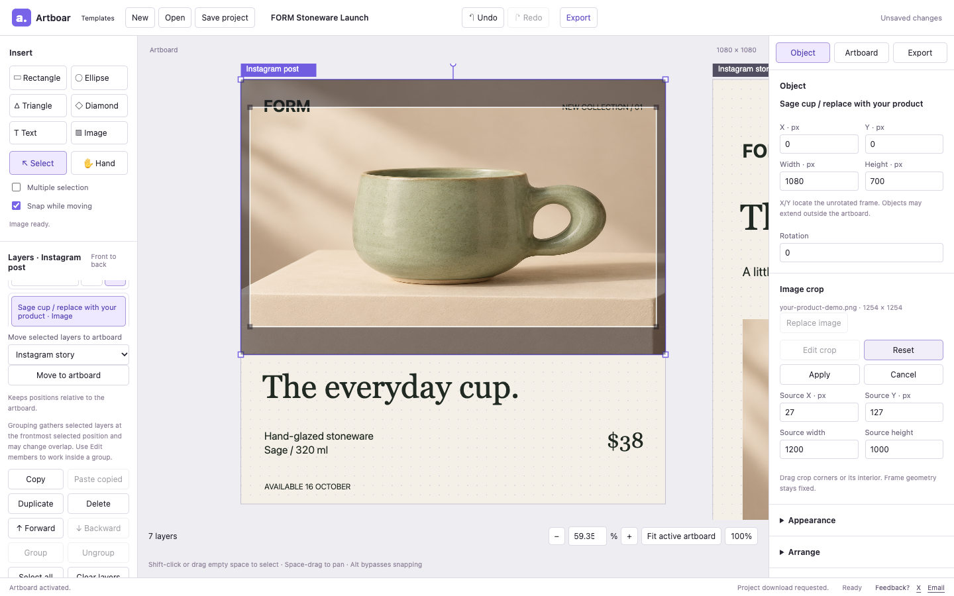Open the Move to artboard dropdown
The width and height of the screenshot is (954, 596).
pos(68,355)
